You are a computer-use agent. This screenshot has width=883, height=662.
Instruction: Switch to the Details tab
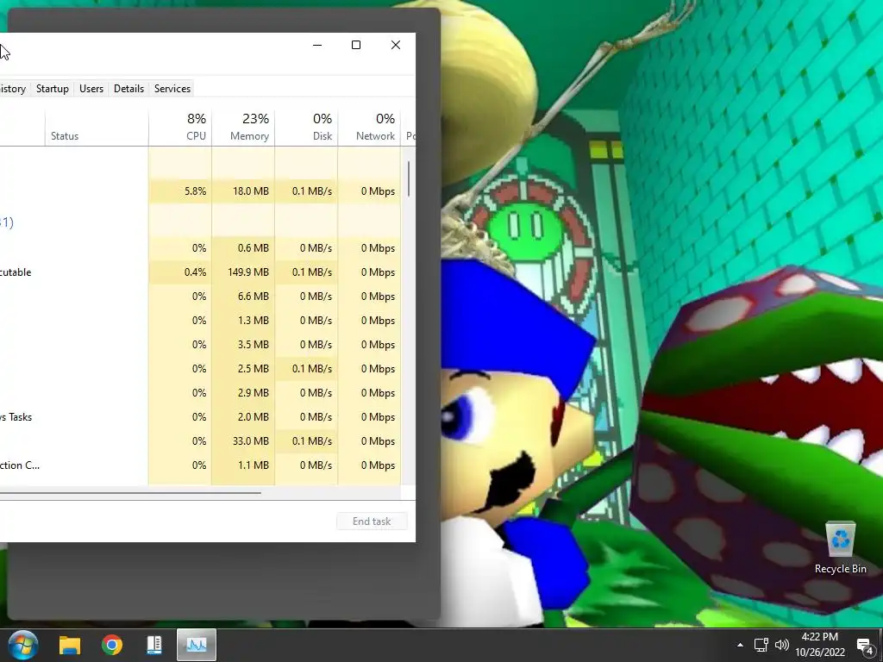(129, 89)
